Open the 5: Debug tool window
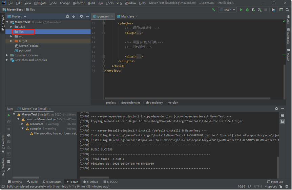Viewport: 292px width, 190px height. 91,182
